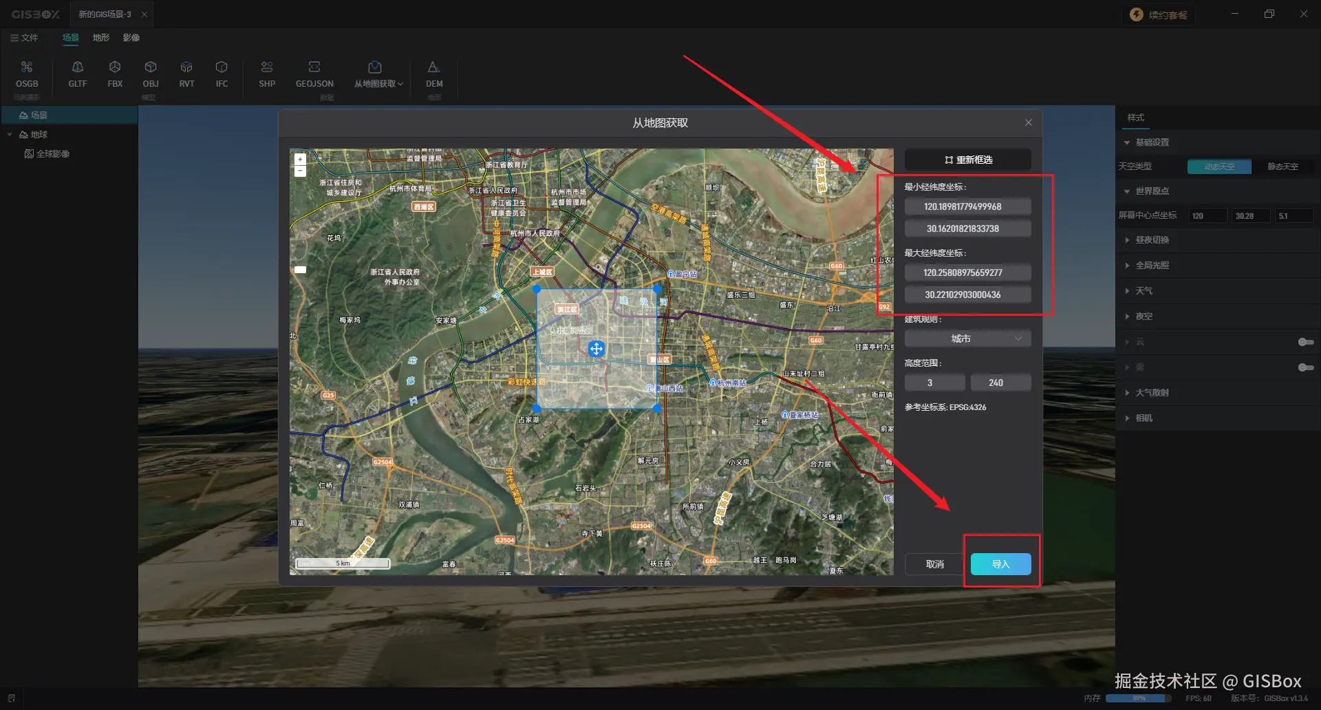Zoom in with the map plus button
The image size is (1321, 710).
[300, 159]
